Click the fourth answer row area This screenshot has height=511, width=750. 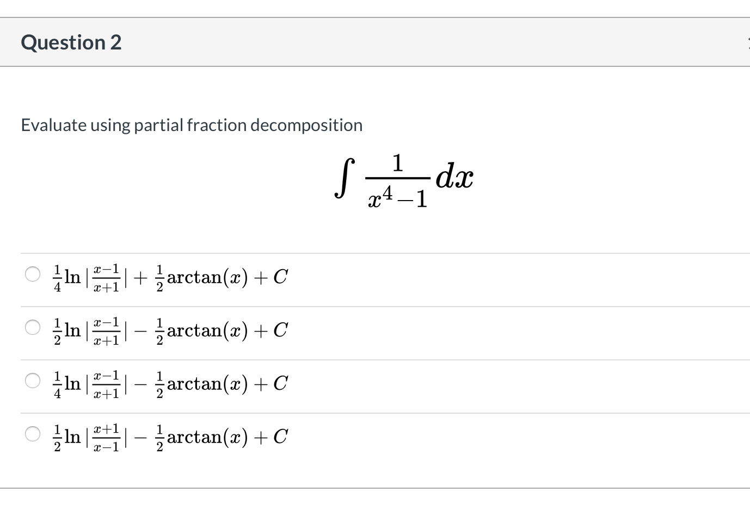(x=218, y=437)
